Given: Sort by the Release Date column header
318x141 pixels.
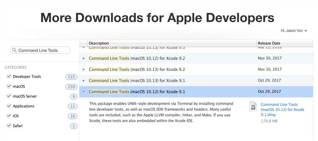Looking at the screenshot, I should [x=285, y=43].
